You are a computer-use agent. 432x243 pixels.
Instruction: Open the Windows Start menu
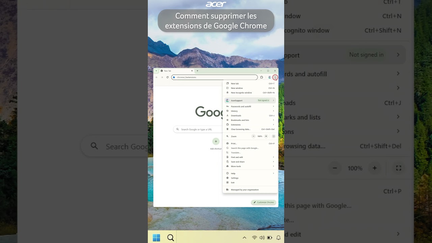(156, 237)
